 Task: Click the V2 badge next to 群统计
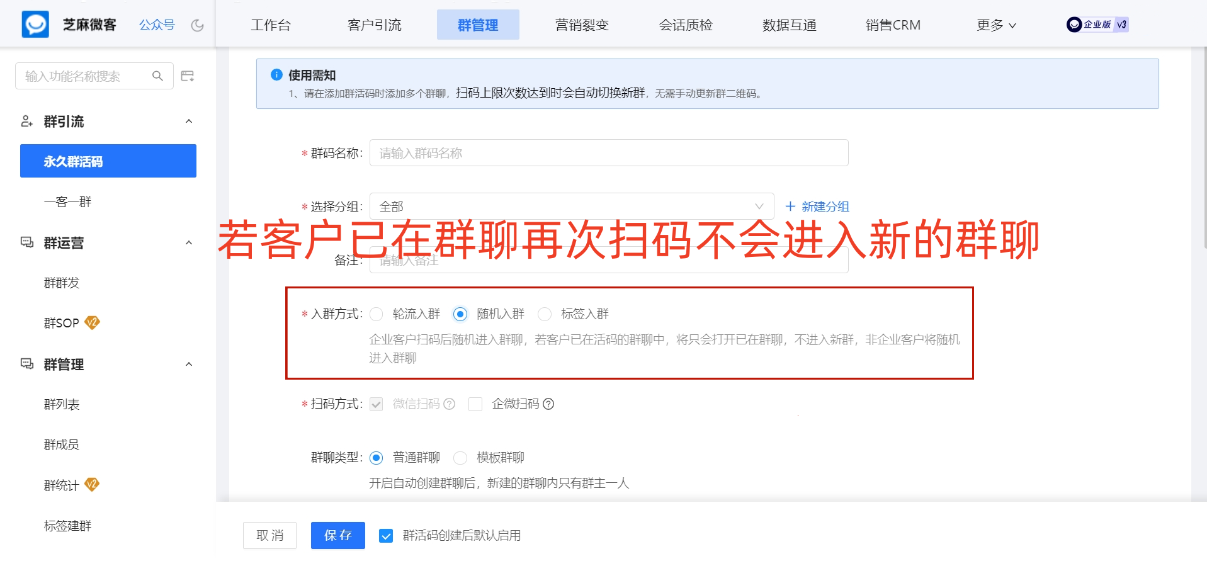pos(92,484)
